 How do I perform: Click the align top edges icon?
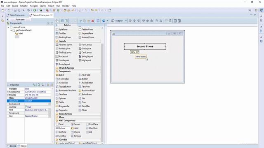(x=144, y=21)
